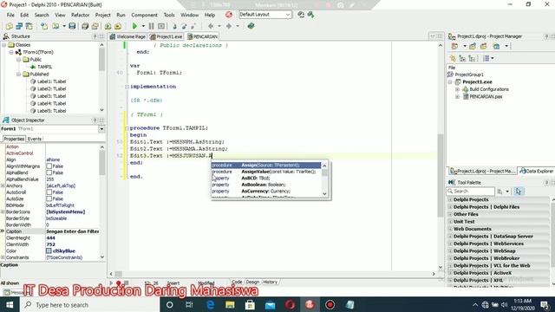Click the Trace Into debug icon
This screenshot has height=312, width=555.
(x=174, y=26)
